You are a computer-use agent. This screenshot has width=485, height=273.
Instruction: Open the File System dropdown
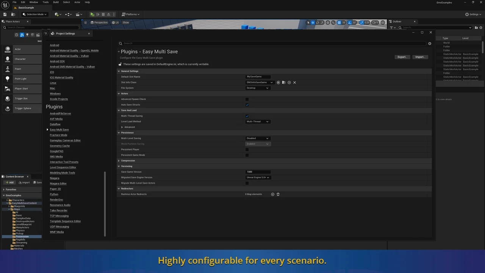coord(258,88)
